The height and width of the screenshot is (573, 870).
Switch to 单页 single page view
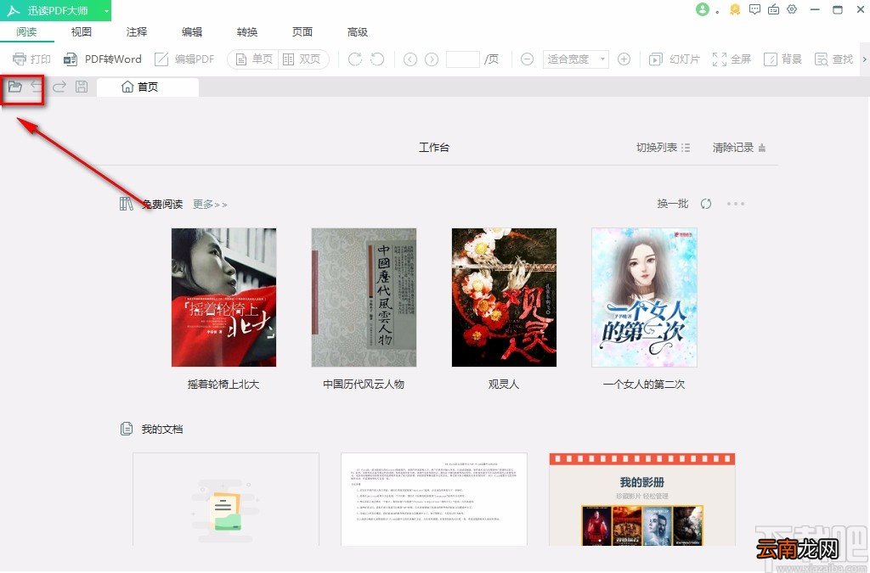[x=255, y=59]
